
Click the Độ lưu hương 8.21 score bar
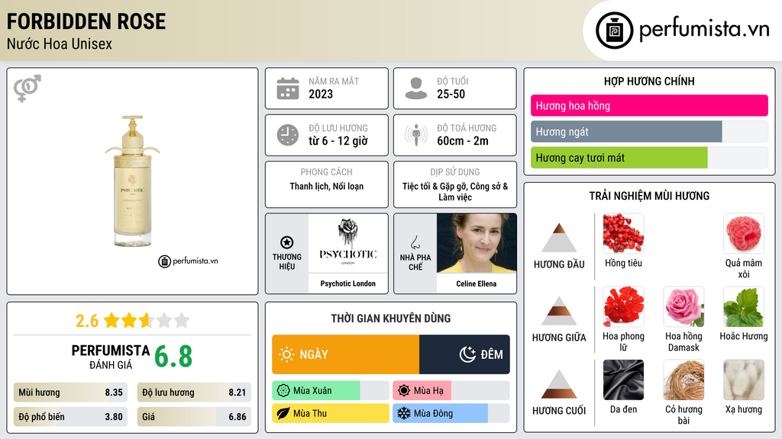tap(194, 393)
